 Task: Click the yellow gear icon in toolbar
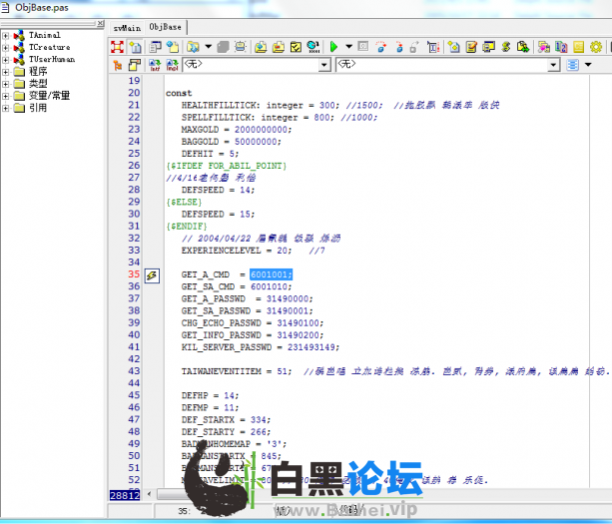click(596, 46)
